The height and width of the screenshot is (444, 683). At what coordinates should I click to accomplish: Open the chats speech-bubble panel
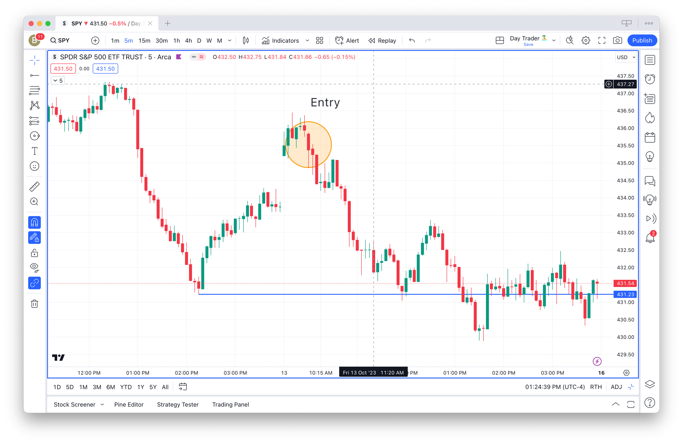(x=650, y=181)
